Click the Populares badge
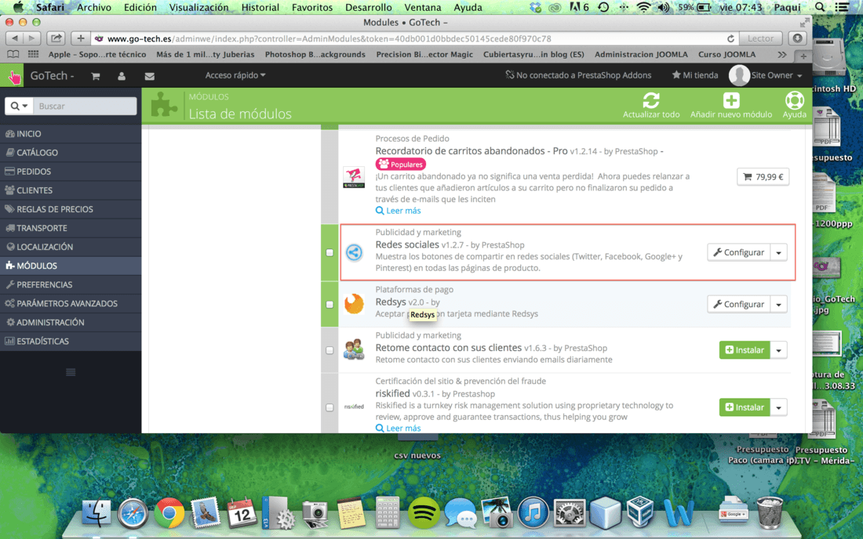 point(401,165)
